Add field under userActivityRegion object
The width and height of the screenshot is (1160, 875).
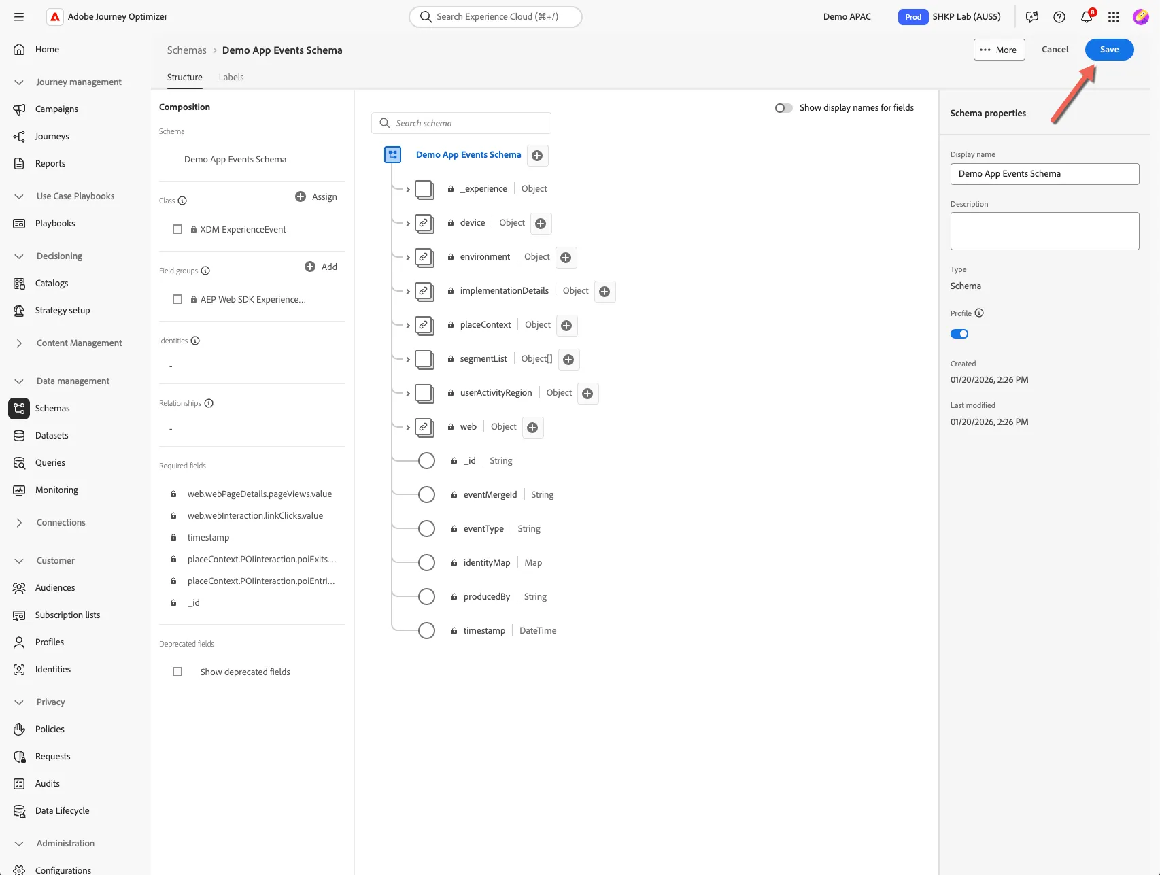pyautogui.click(x=587, y=394)
